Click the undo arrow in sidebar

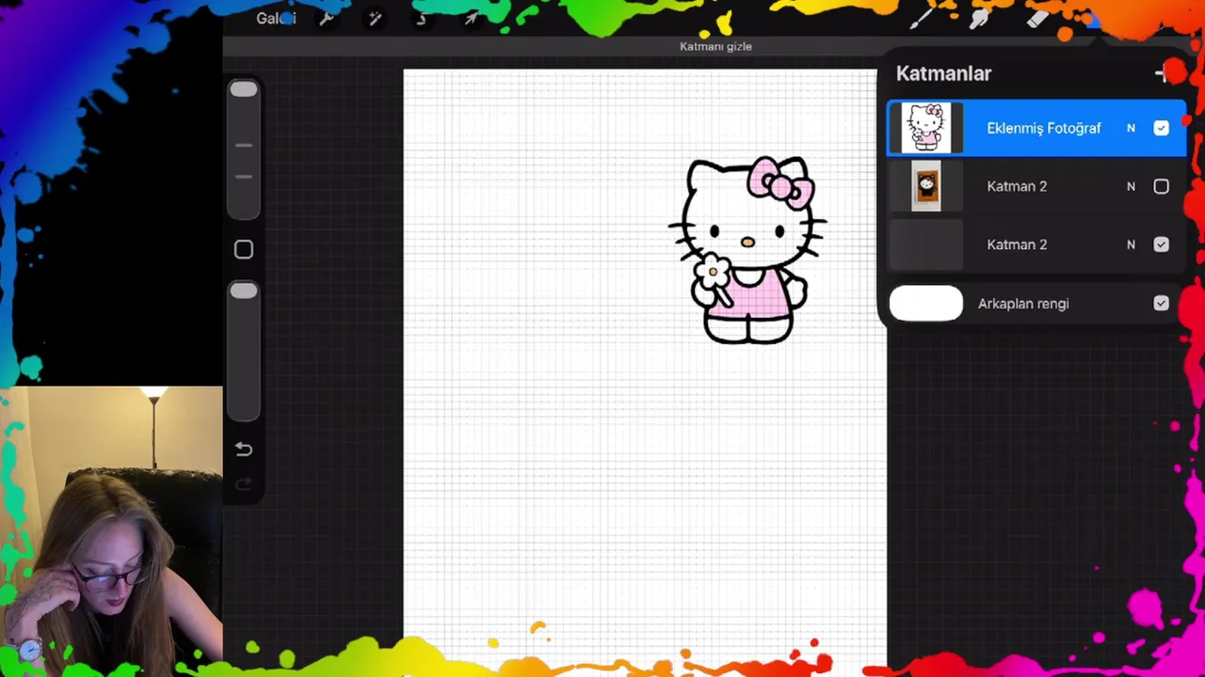243,449
